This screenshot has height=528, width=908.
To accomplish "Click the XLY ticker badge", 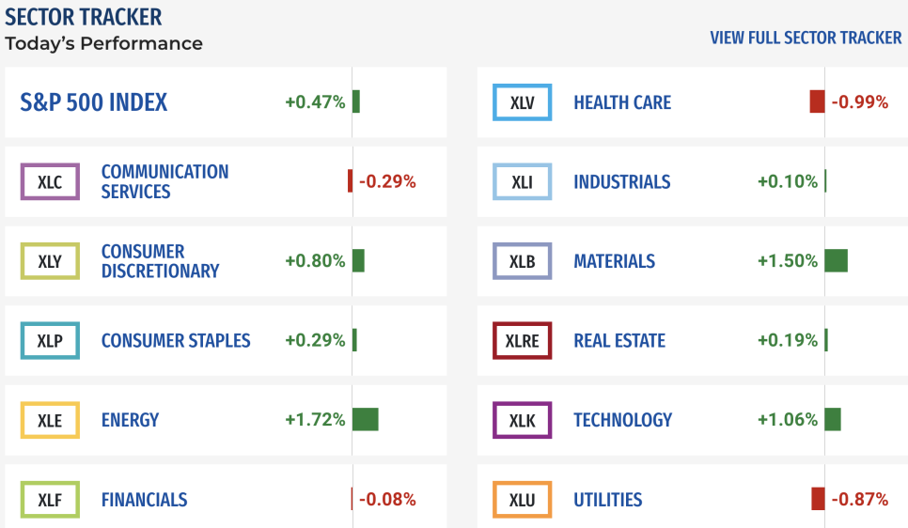I will coord(50,261).
